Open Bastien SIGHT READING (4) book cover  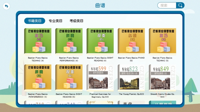tap(100, 41)
